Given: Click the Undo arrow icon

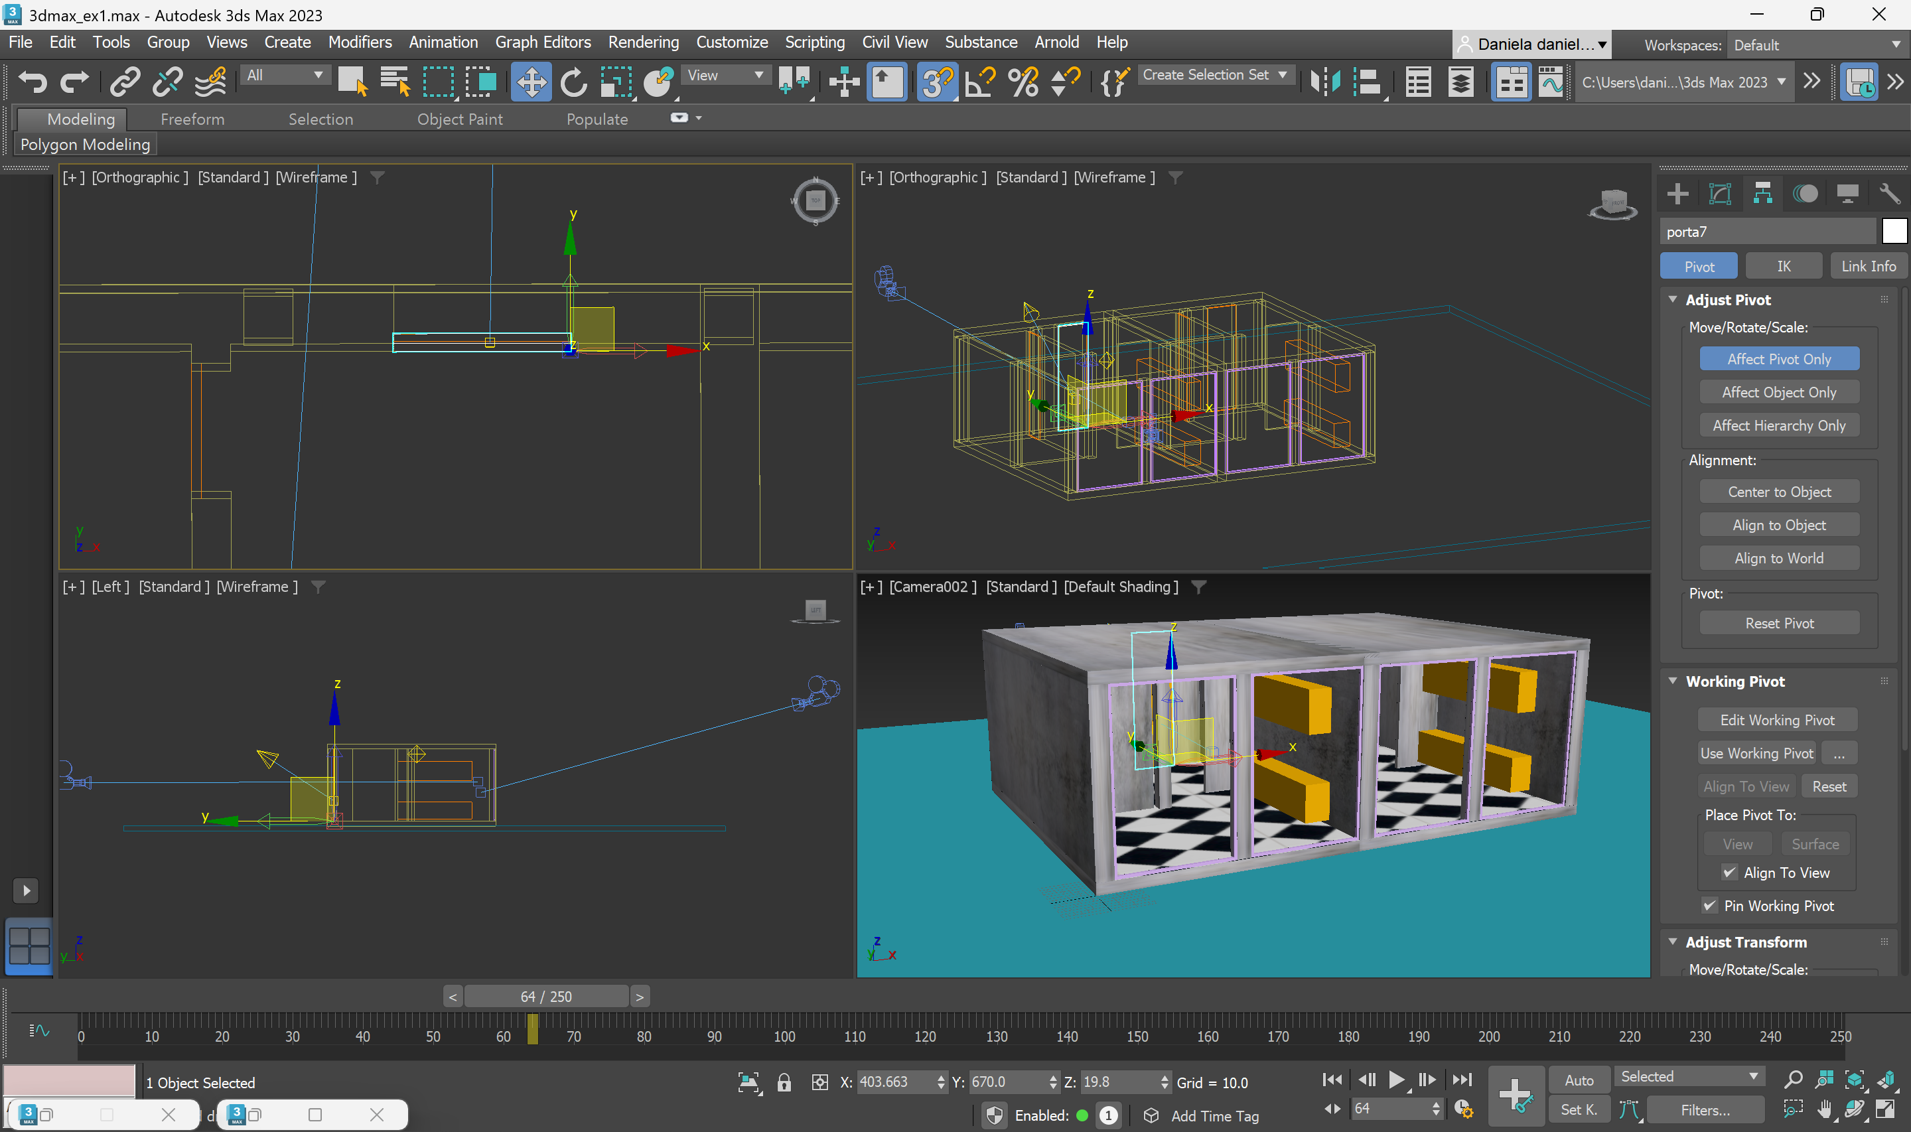Looking at the screenshot, I should tap(32, 82).
